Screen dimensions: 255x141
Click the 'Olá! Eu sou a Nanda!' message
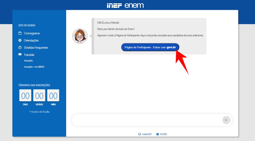coord(108,23)
